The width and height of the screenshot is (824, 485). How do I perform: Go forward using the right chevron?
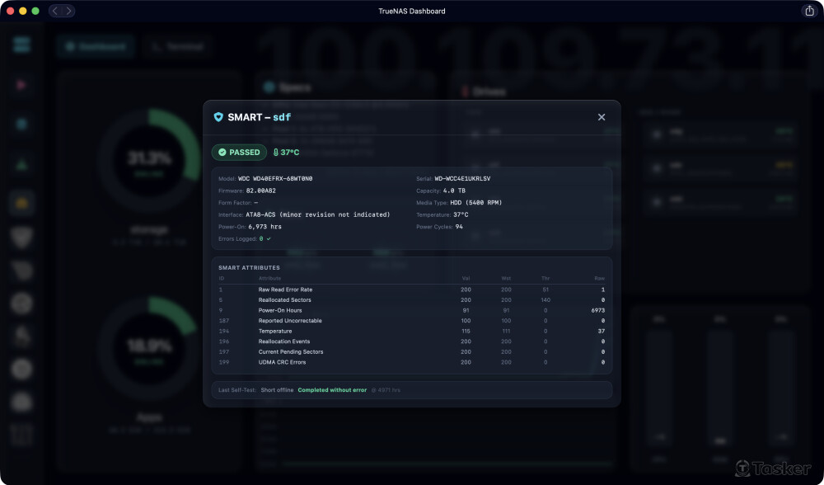click(x=69, y=11)
